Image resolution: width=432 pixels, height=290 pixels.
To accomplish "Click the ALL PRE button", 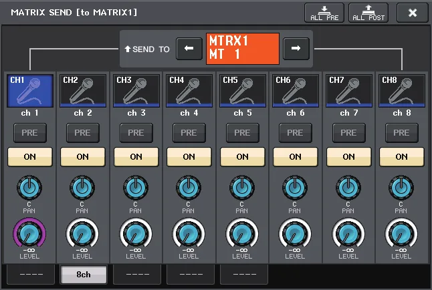I will tap(324, 13).
